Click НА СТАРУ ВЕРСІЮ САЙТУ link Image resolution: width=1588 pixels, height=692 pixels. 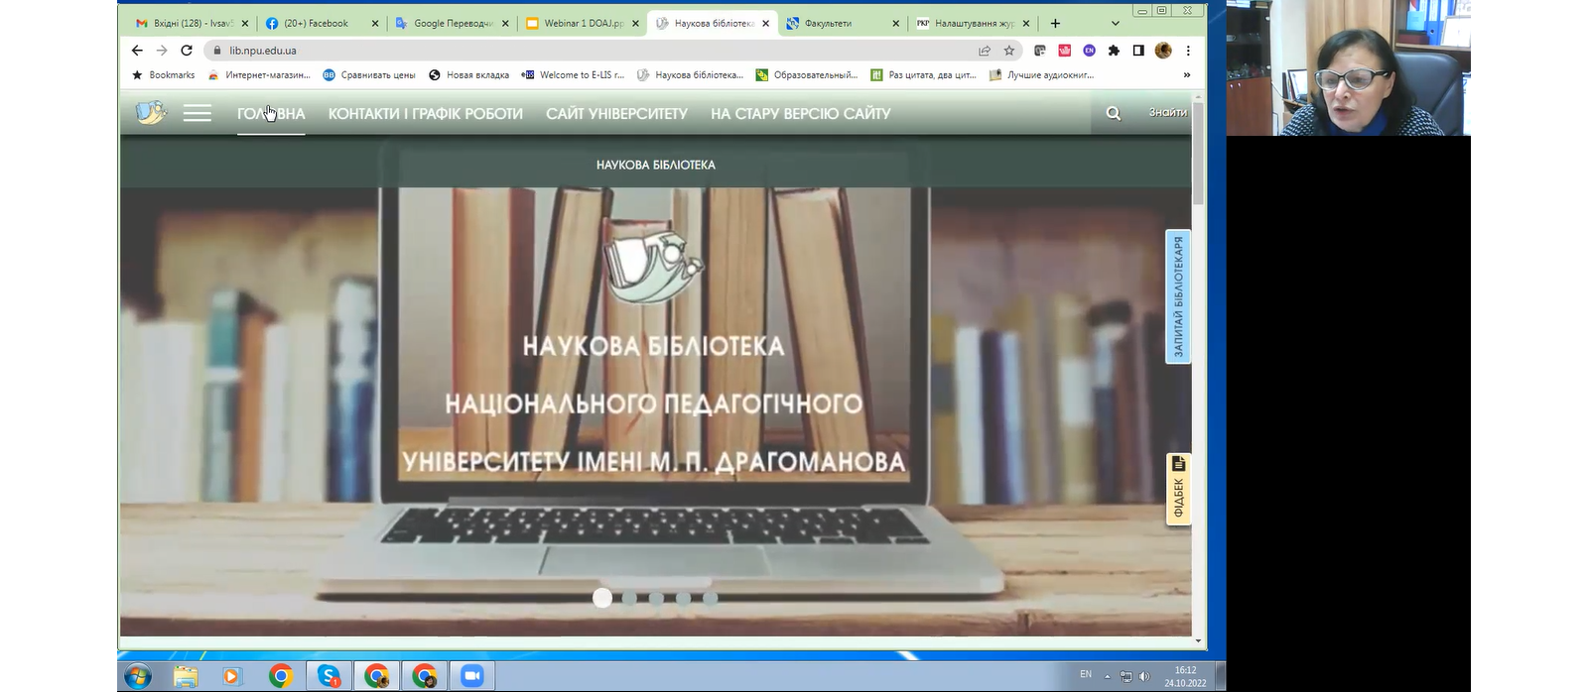[x=800, y=114]
